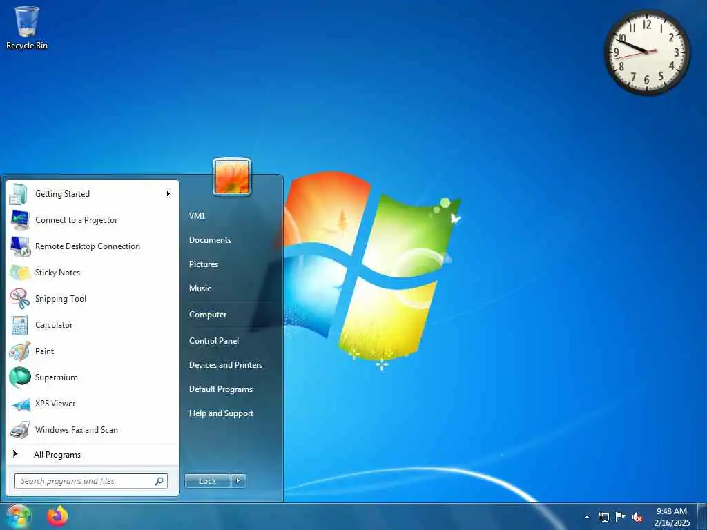
Task: Open Help and Support
Action: click(221, 413)
